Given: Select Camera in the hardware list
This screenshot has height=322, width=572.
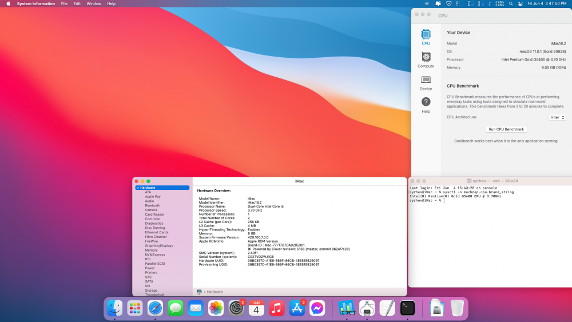Looking at the screenshot, I should tap(150, 210).
